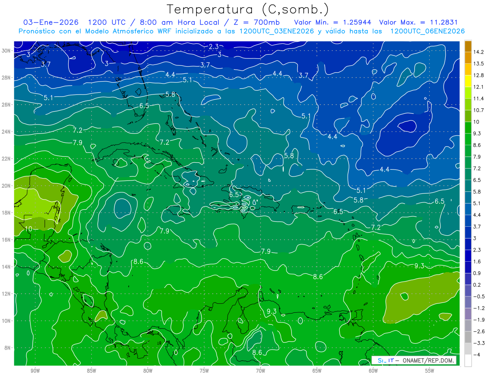Select "Valor Min. = 1.25944" text
The image size is (487, 376).
click(332, 22)
